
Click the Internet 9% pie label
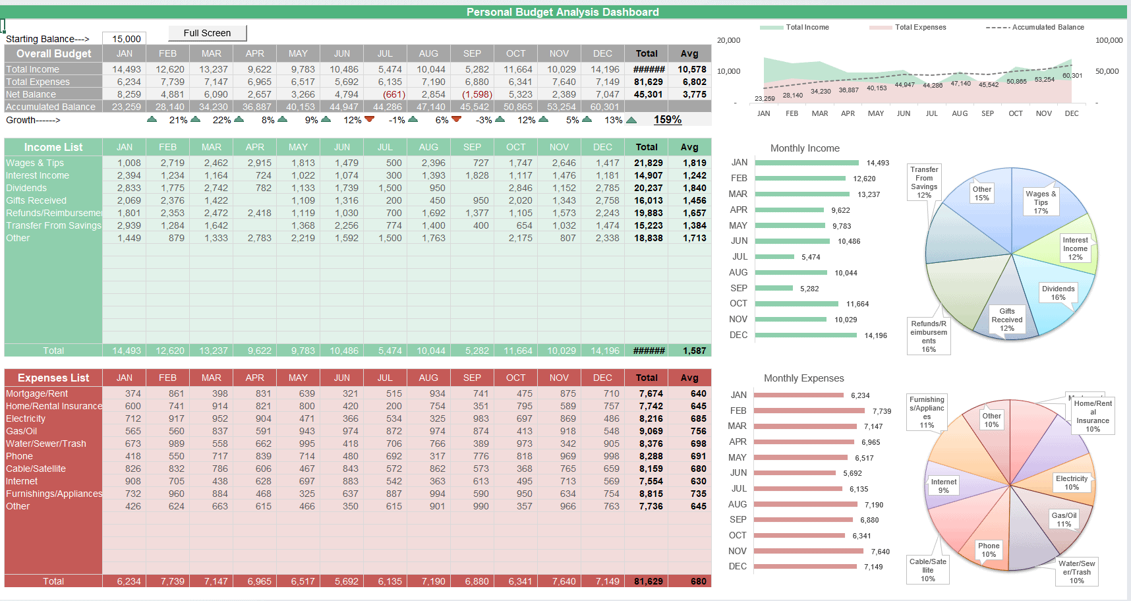pos(944,486)
